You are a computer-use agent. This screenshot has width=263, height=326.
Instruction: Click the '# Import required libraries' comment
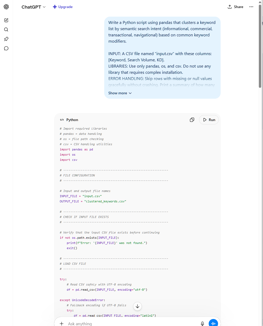[83, 129]
